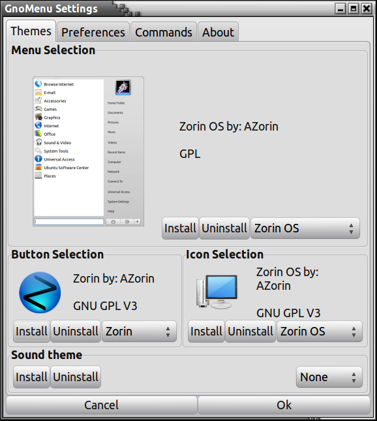Click Uninstall under Sound theme
Viewport: 377px width, 421px height.
(x=76, y=377)
